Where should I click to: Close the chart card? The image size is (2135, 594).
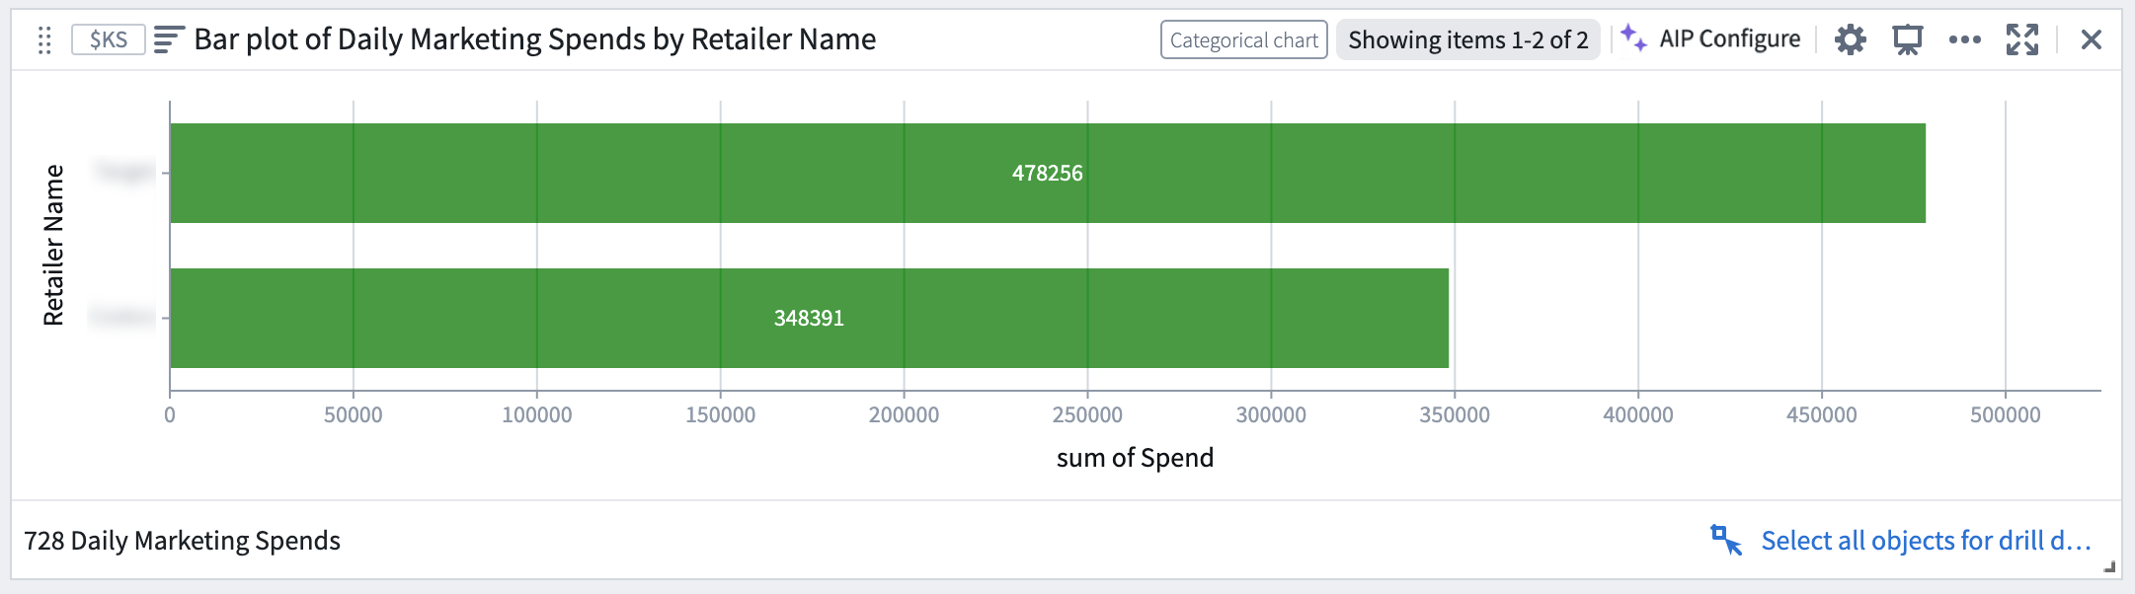[x=2091, y=39]
